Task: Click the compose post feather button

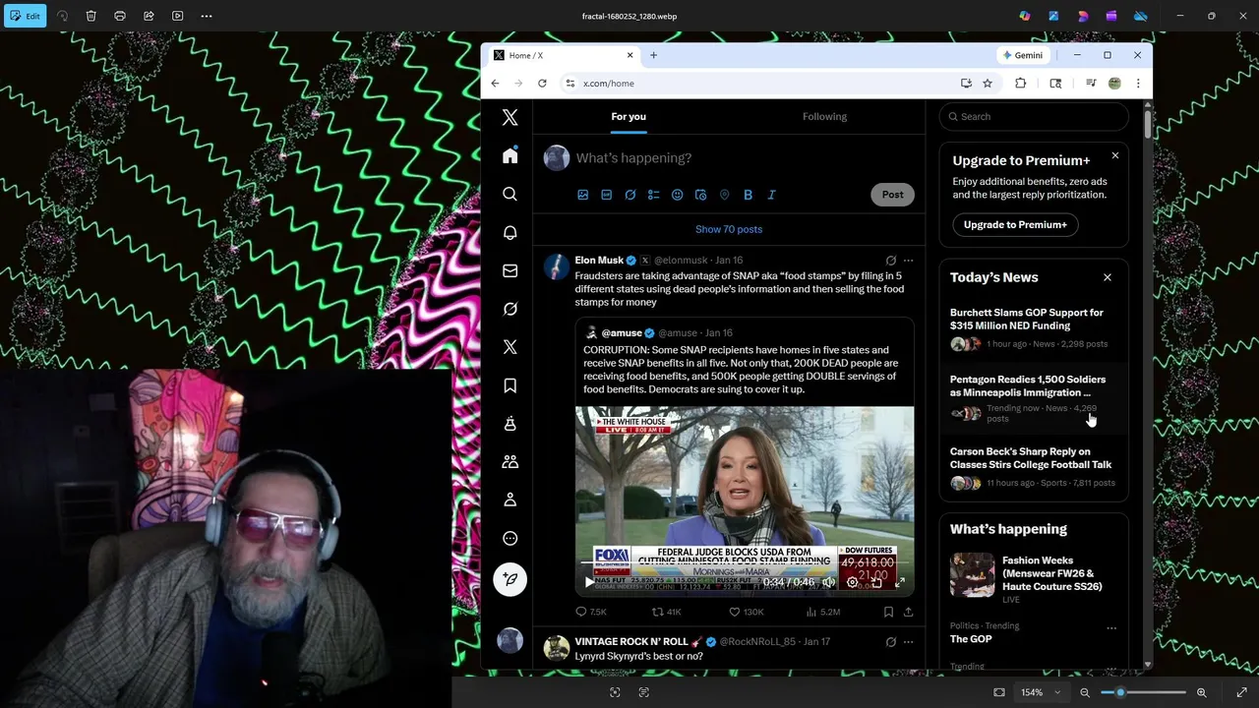Action: (x=510, y=579)
